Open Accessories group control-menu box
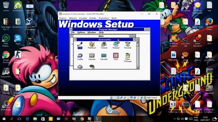The height and width of the screenshot is (122, 218). coord(75,40)
